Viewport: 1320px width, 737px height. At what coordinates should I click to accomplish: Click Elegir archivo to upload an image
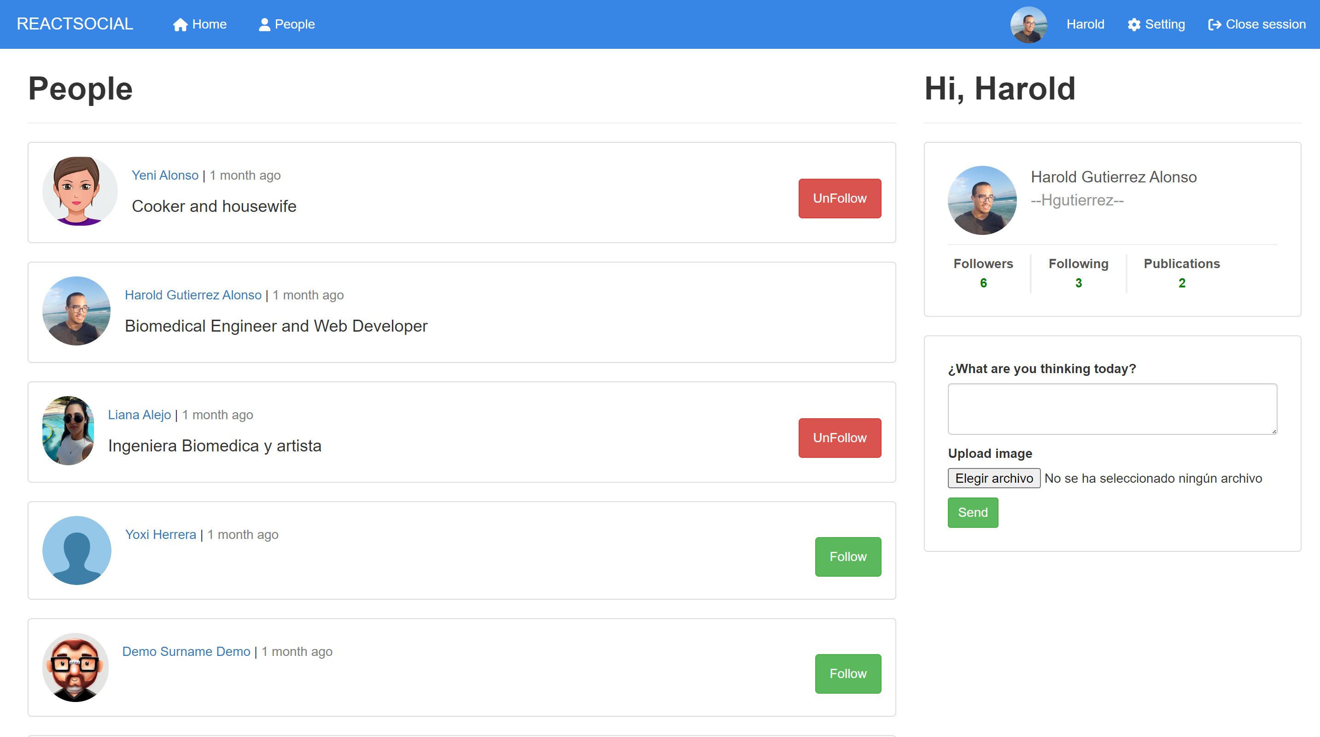(x=993, y=478)
